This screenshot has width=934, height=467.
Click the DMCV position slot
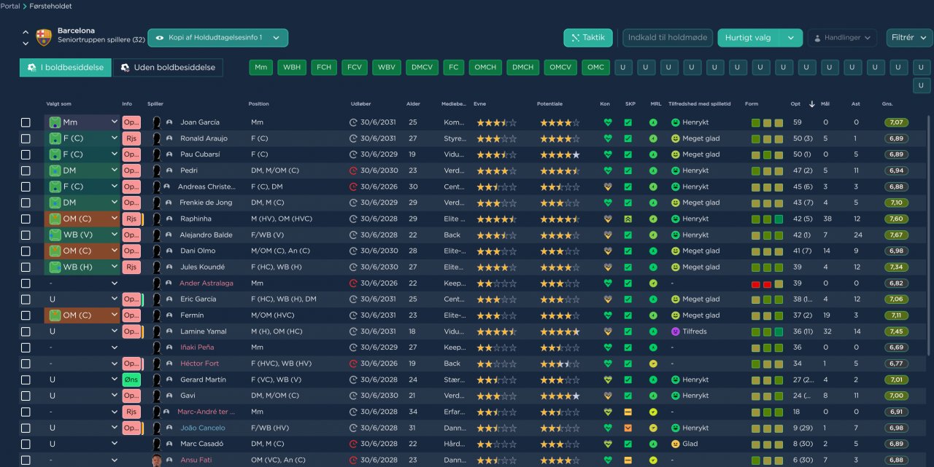422,68
